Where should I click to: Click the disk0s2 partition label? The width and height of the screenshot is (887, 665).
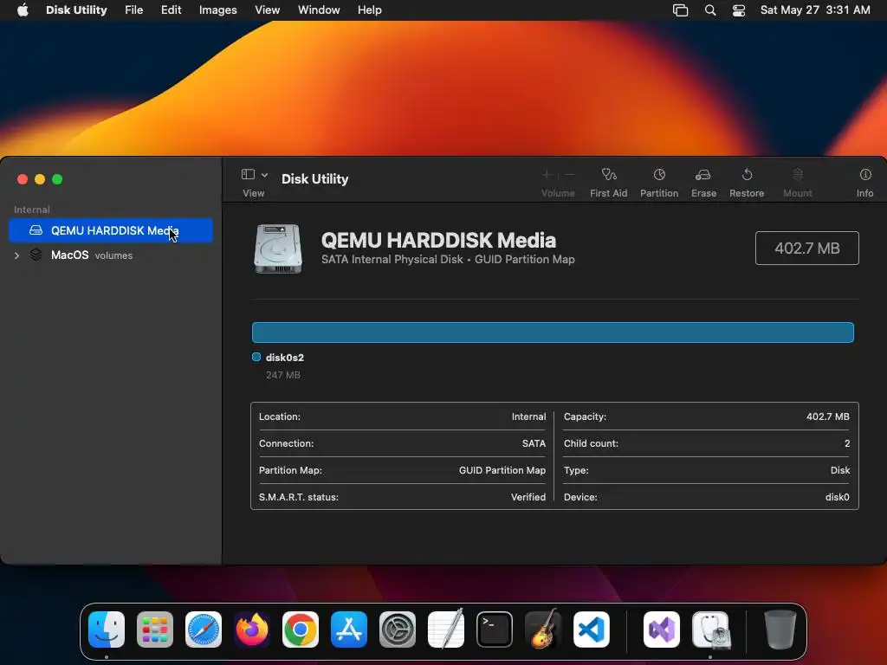point(284,358)
